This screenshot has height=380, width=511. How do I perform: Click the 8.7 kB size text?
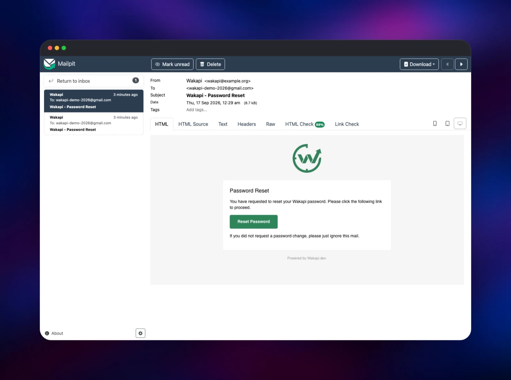coord(250,103)
